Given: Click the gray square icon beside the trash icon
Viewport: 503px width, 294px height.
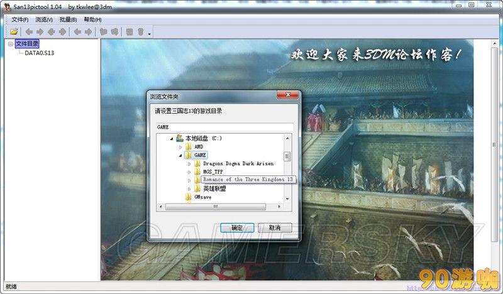Looking at the screenshot, I should pos(130,31).
